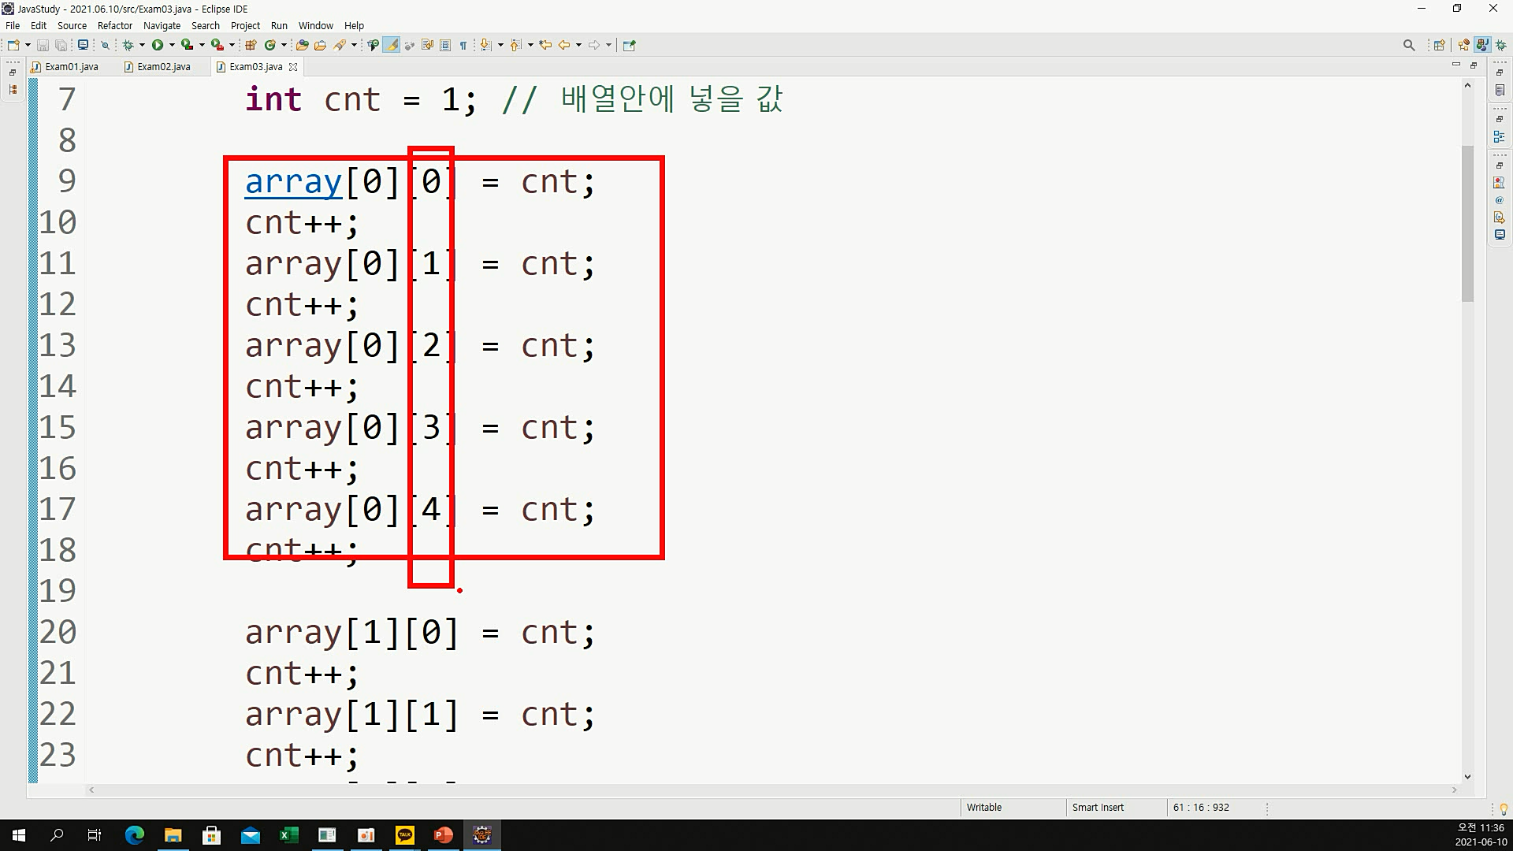Viewport: 1513px width, 851px height.
Task: Expand the Run button dropdown arrow
Action: 172,45
